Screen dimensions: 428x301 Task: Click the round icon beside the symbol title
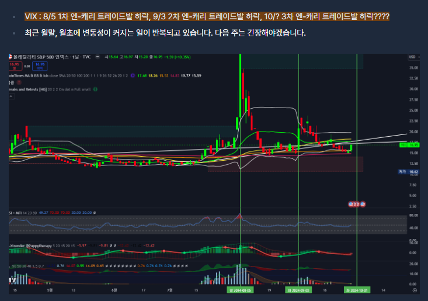click(x=98, y=57)
